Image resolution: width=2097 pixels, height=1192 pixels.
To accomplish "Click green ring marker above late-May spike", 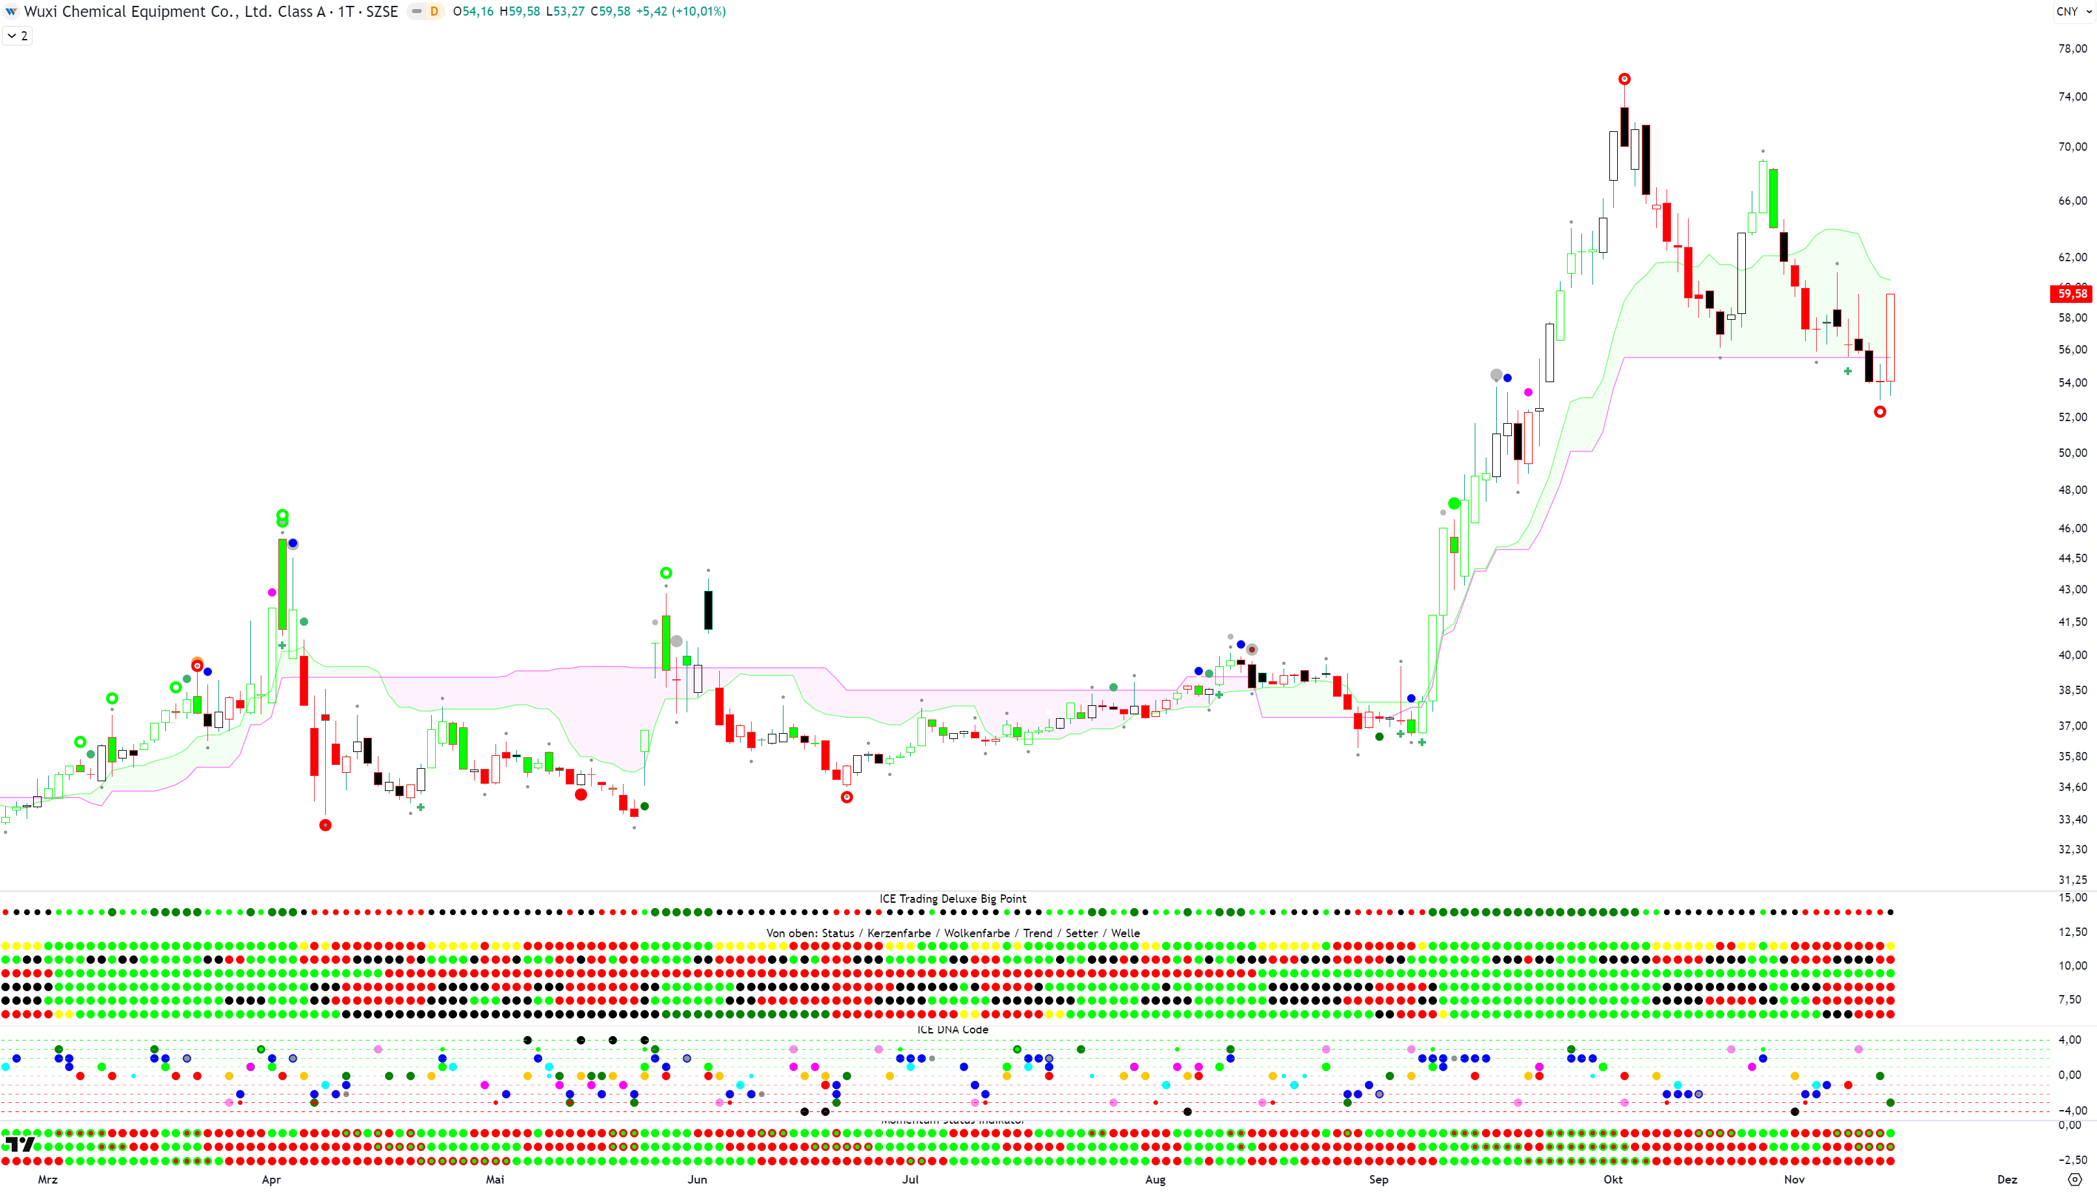I will coord(666,573).
